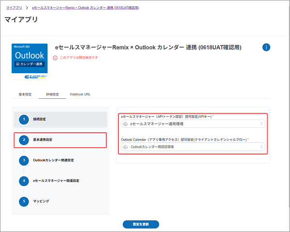
Task: Switch to the Webhook URL tab
Action: coord(80,94)
